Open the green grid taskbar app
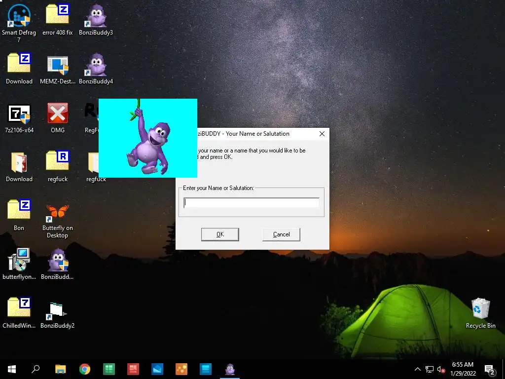505x379 pixels. click(x=109, y=369)
